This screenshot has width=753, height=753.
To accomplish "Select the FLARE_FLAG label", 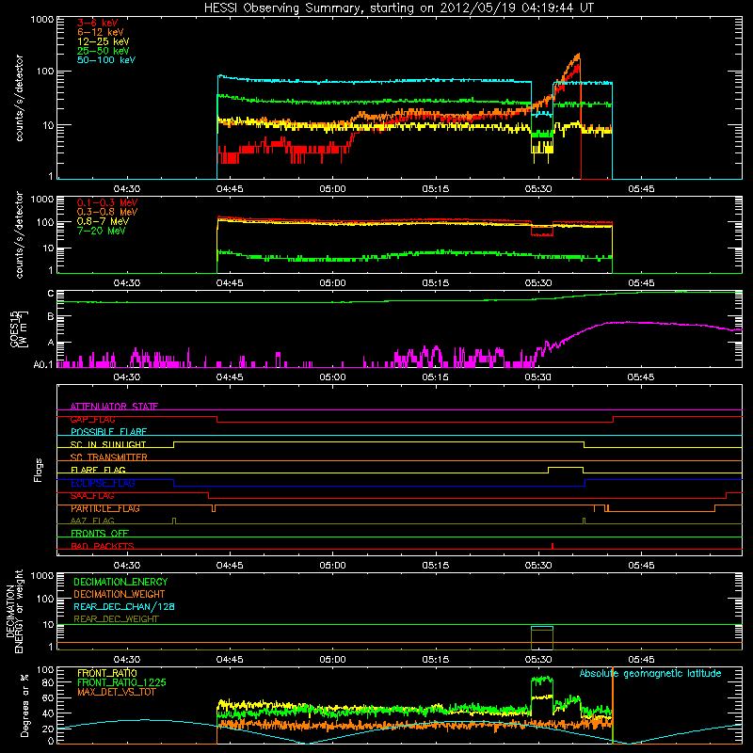I will pos(98,470).
